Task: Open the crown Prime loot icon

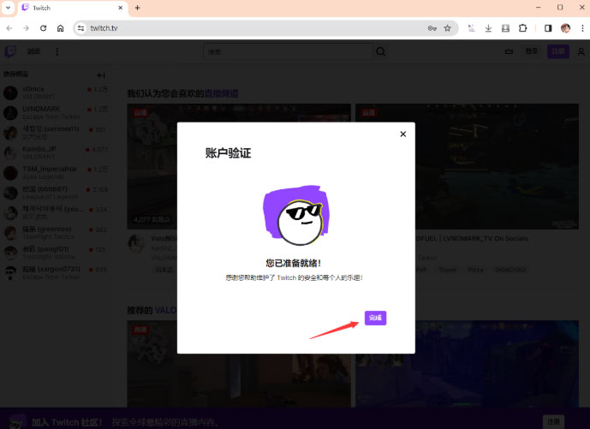Action: [509, 51]
